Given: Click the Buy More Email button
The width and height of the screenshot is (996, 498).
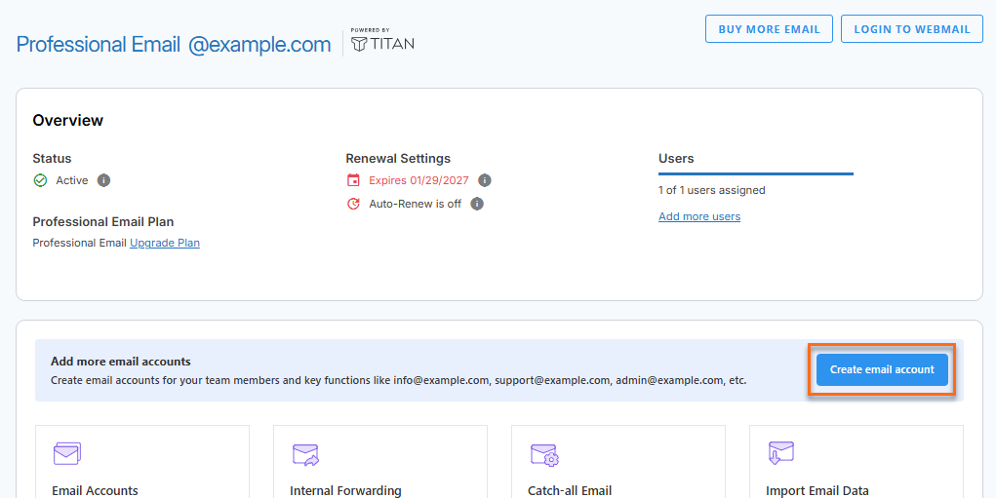Looking at the screenshot, I should click(769, 29).
